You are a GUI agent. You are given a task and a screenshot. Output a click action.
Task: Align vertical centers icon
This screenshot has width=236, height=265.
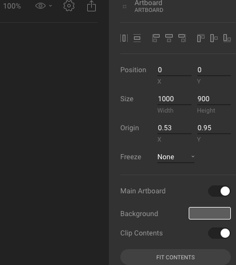tap(214, 38)
